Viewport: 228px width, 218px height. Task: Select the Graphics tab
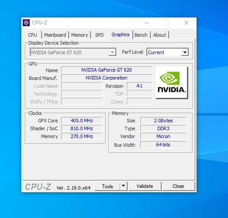click(x=121, y=35)
